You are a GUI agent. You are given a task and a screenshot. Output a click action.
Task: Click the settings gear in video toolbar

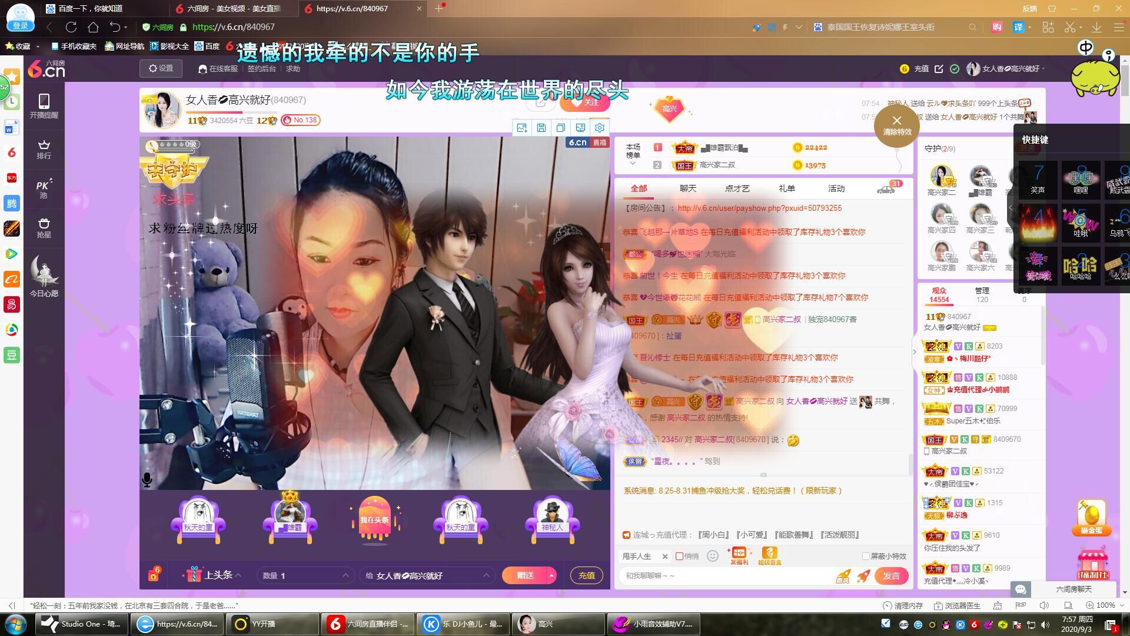point(600,128)
